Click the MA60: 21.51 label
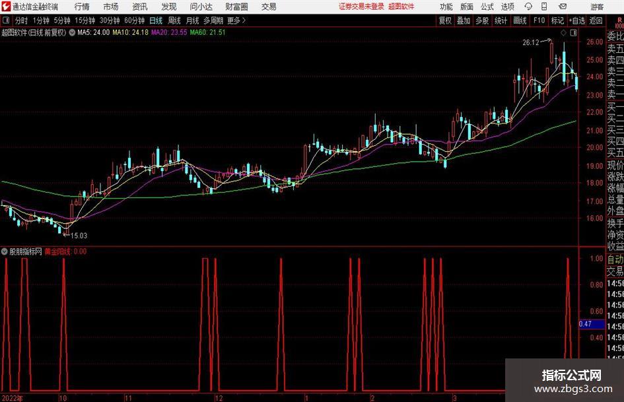Viewport: 624px width, 402px height. pos(207,32)
